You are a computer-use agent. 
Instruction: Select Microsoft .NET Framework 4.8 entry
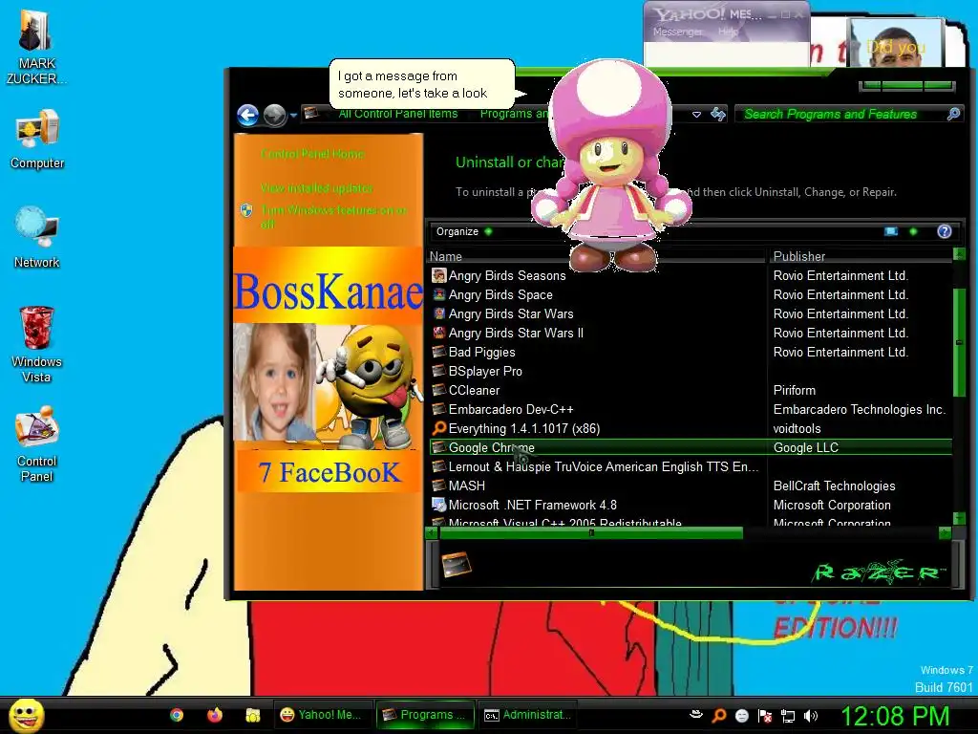pyautogui.click(x=691, y=505)
